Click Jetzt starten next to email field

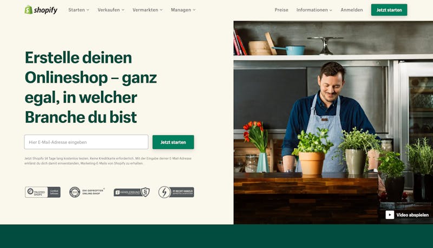coord(173,142)
